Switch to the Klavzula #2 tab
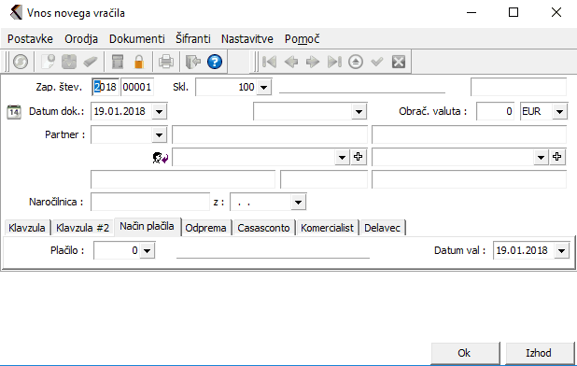Image resolution: width=577 pixels, height=366 pixels. [x=83, y=228]
